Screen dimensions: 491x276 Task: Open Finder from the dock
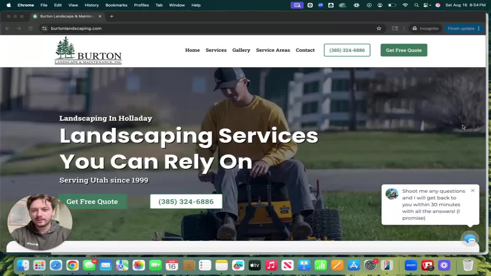pos(23,265)
